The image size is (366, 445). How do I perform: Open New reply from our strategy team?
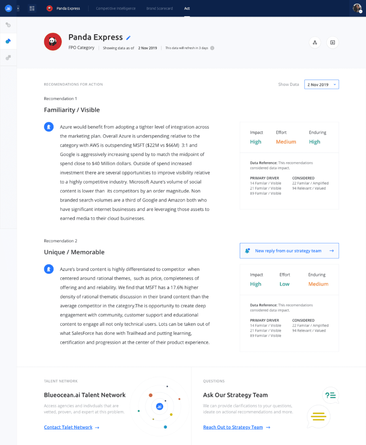pyautogui.click(x=289, y=251)
